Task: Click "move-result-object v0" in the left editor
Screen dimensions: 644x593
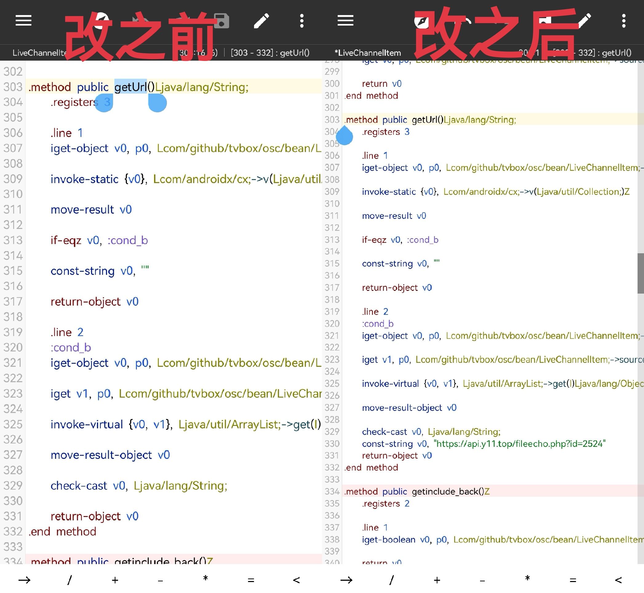Action: click(x=110, y=455)
